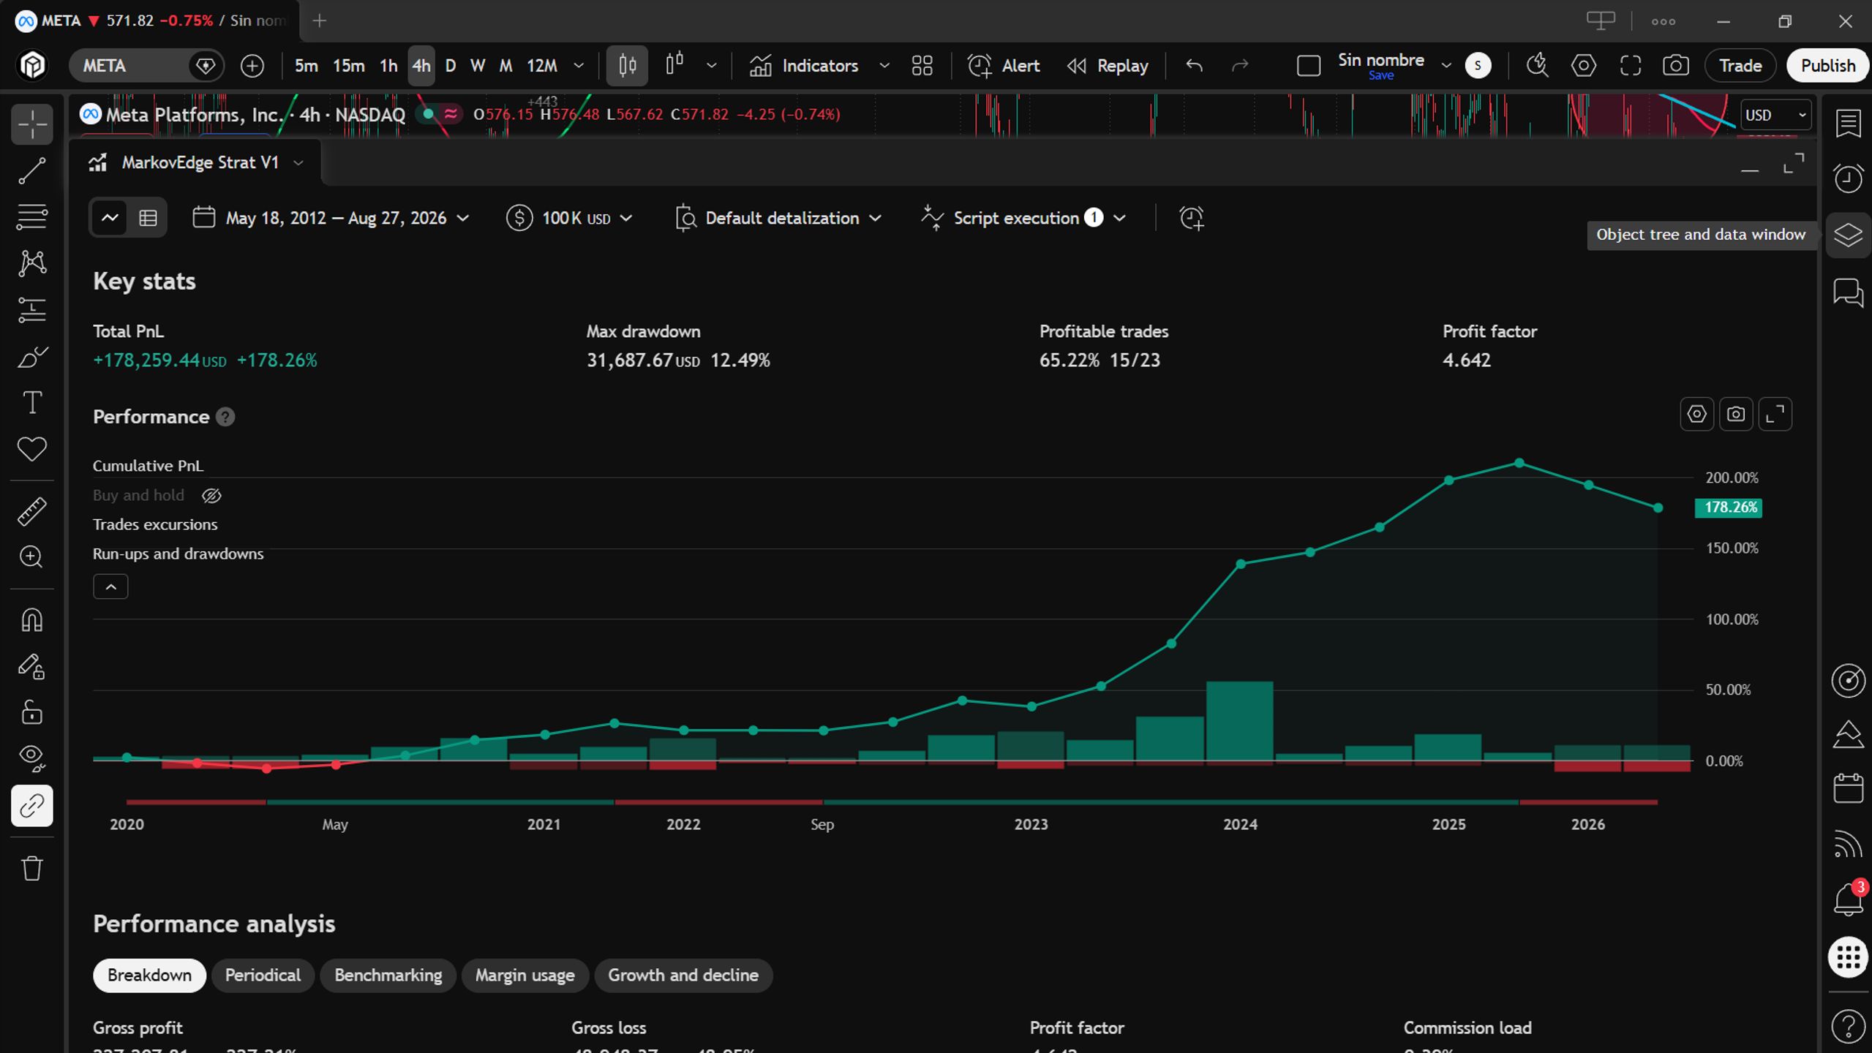The image size is (1872, 1053).
Task: Open chart settings gear in toolbar
Action: click(x=1584, y=66)
